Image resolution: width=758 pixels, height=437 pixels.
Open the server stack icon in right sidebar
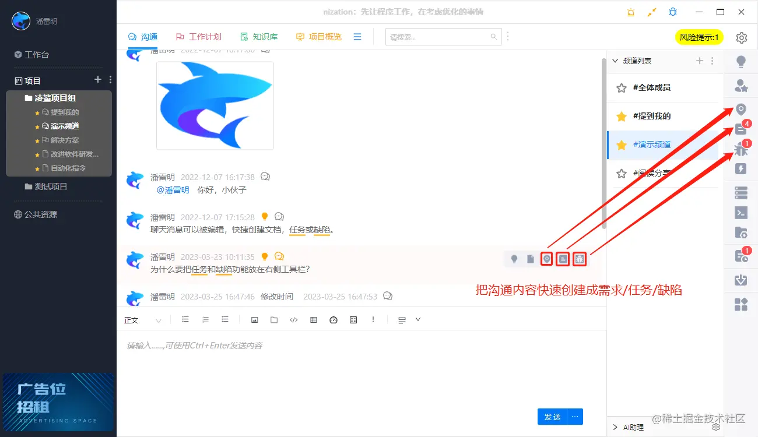741,192
